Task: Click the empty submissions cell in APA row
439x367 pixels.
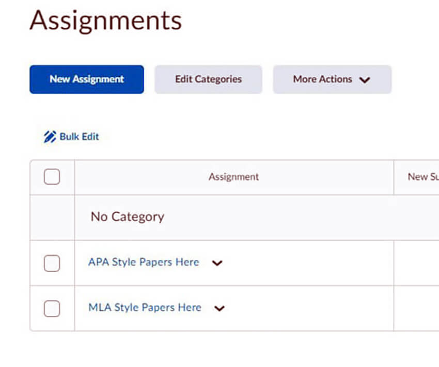Action: click(416, 263)
